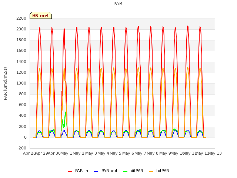Click the May 8 x-axis date label
The image size is (237, 178).
pos(153,153)
